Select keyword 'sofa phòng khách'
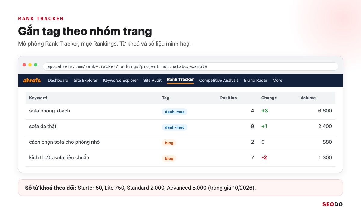The width and height of the screenshot is (361, 214). point(50,111)
